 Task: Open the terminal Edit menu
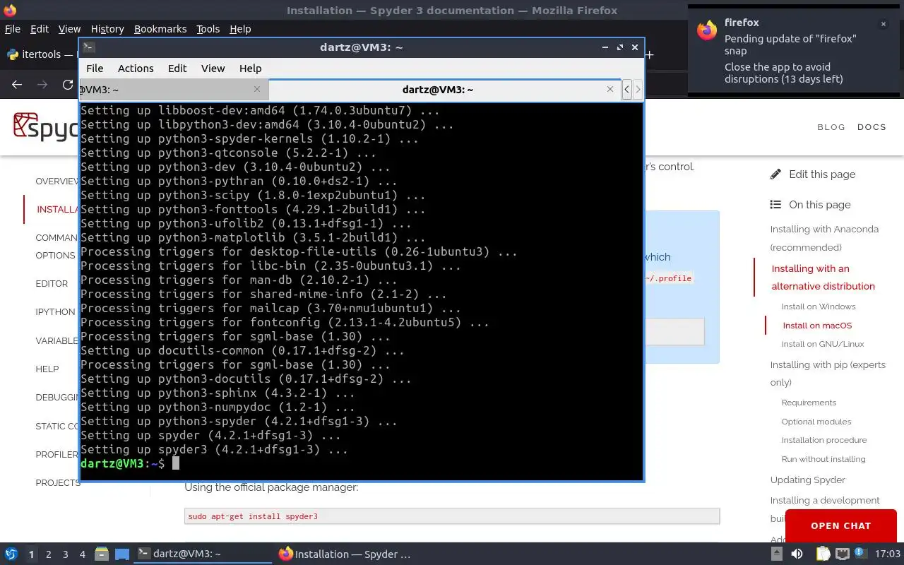[177, 69]
